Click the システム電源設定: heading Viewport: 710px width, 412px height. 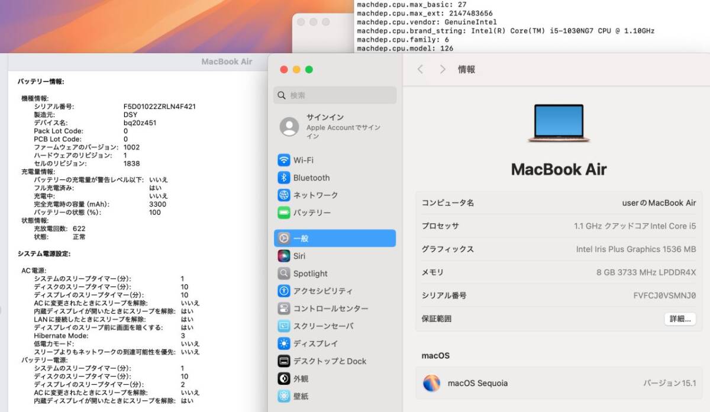point(44,254)
